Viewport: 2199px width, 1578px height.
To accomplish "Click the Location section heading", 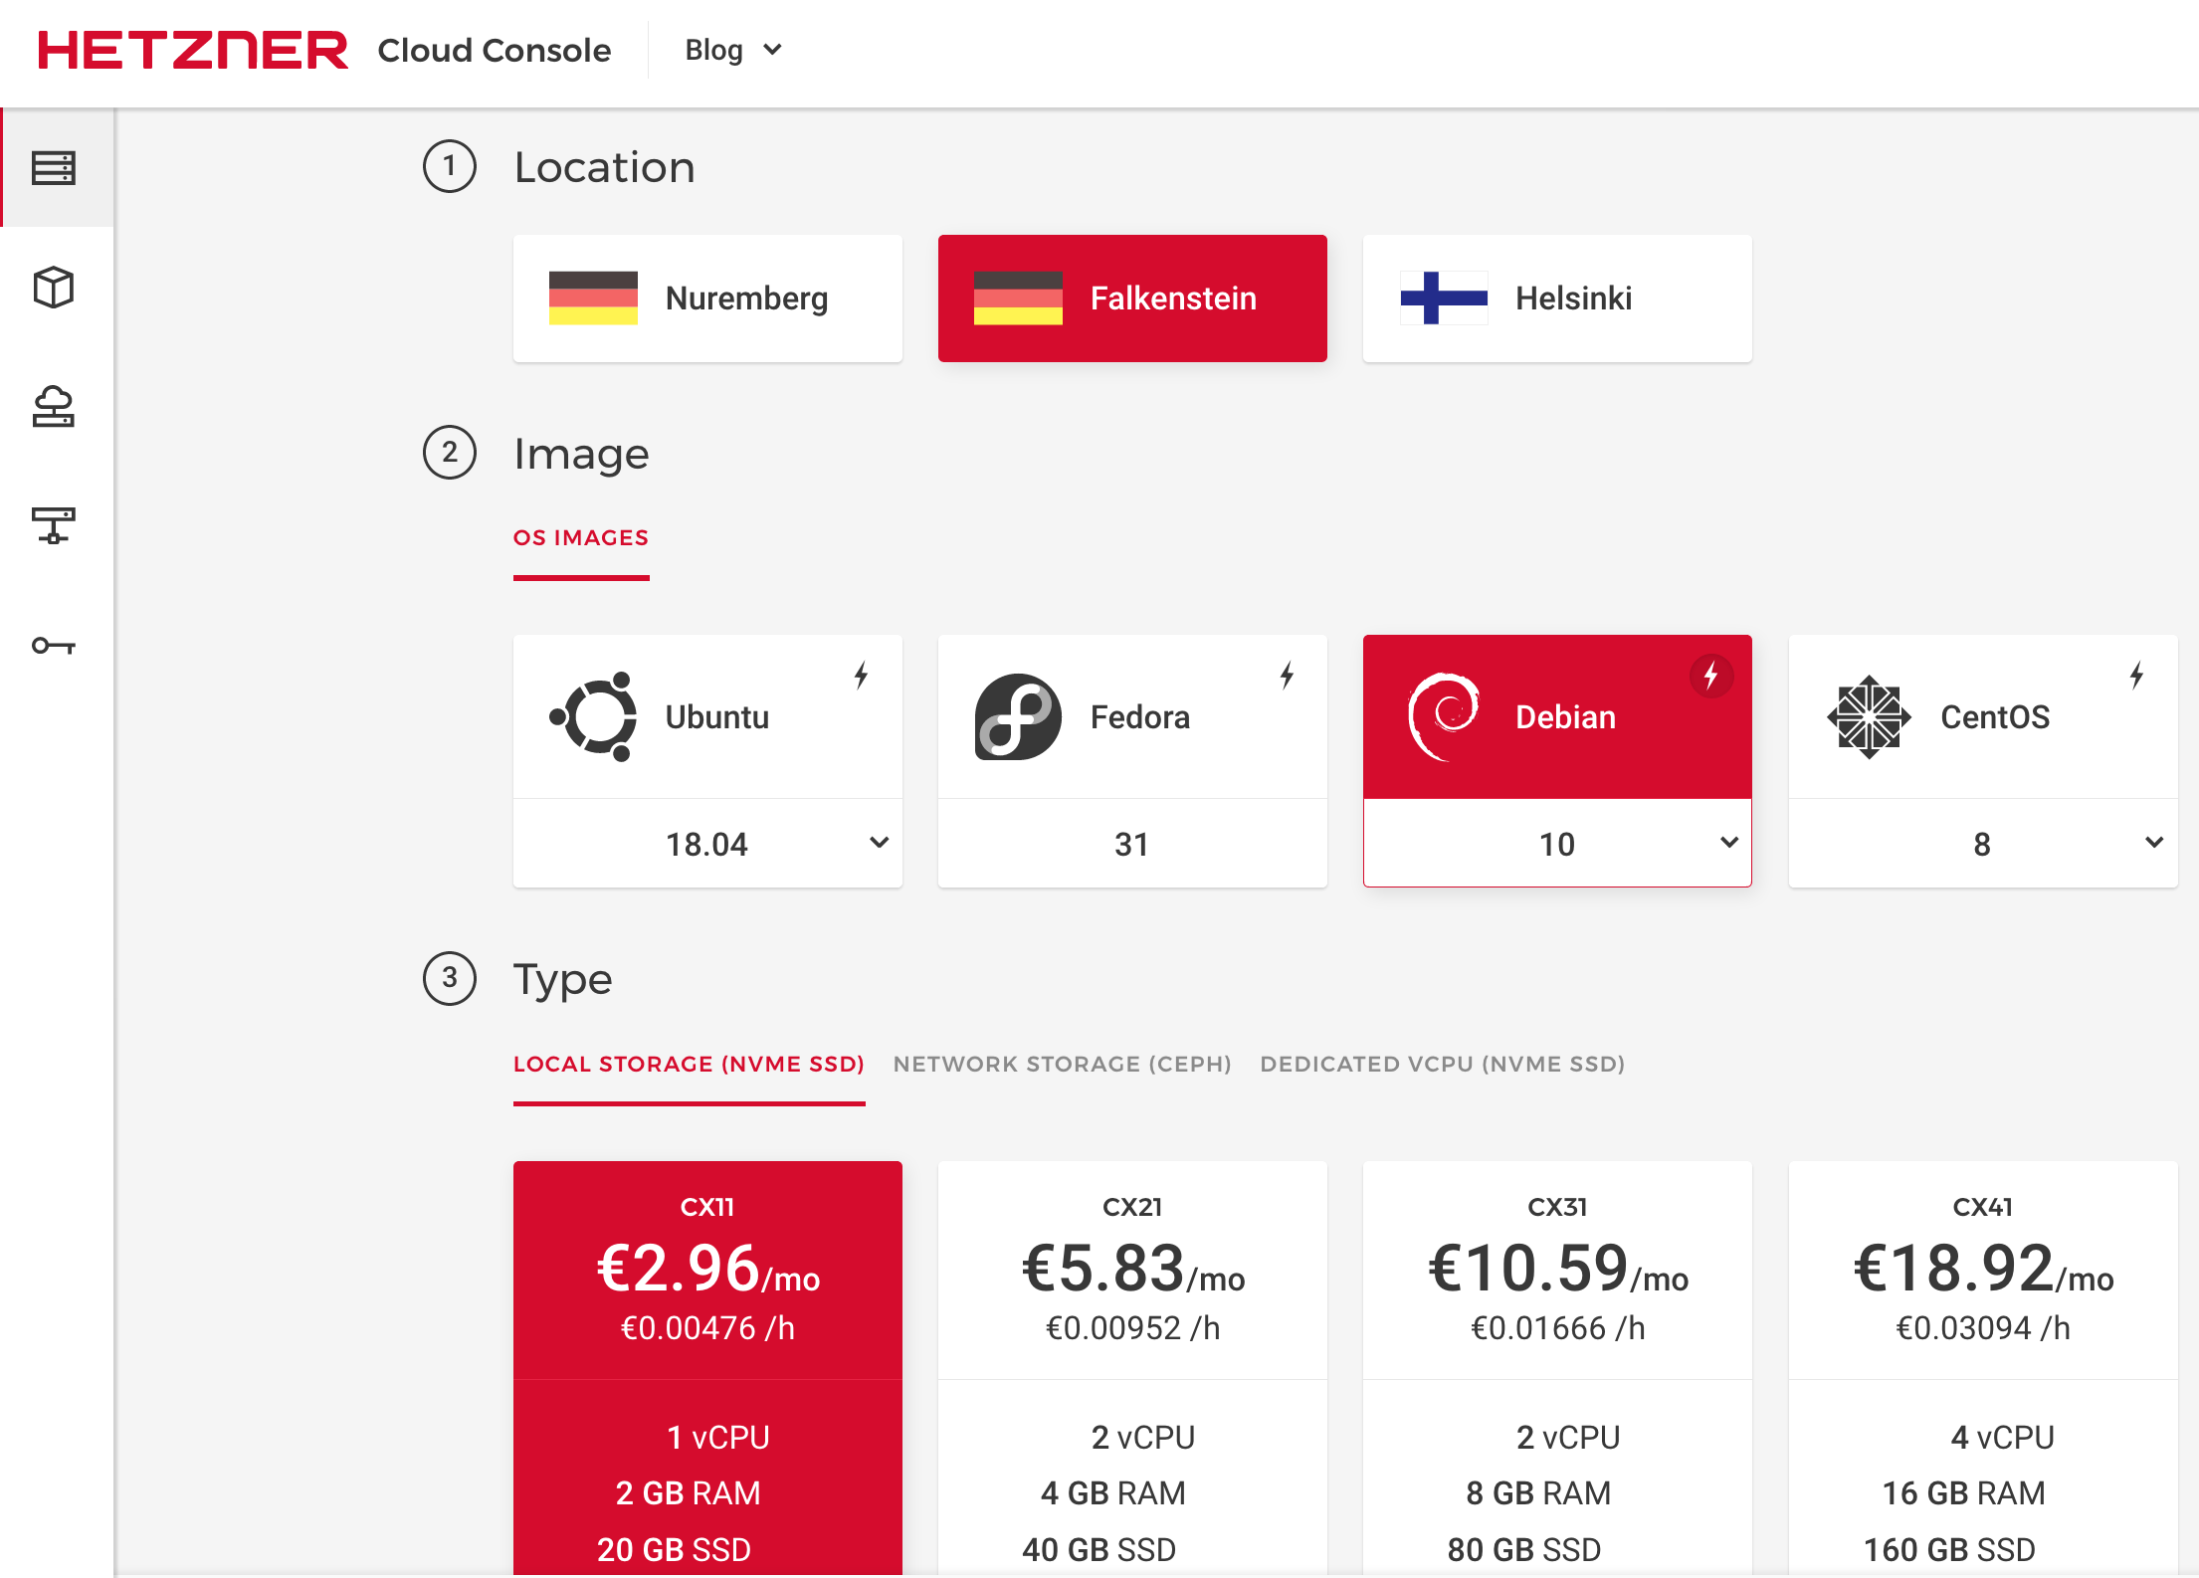I will pyautogui.click(x=605, y=167).
